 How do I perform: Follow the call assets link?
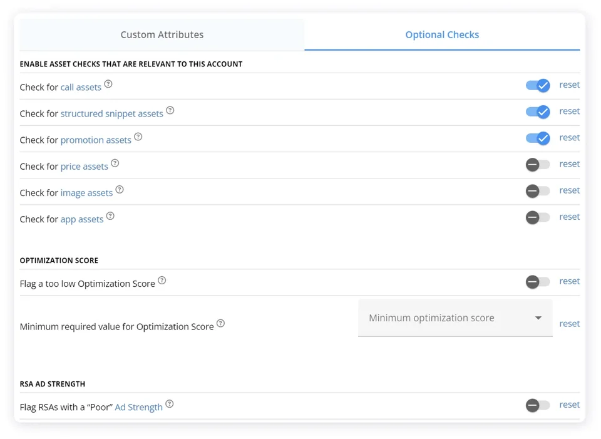81,87
